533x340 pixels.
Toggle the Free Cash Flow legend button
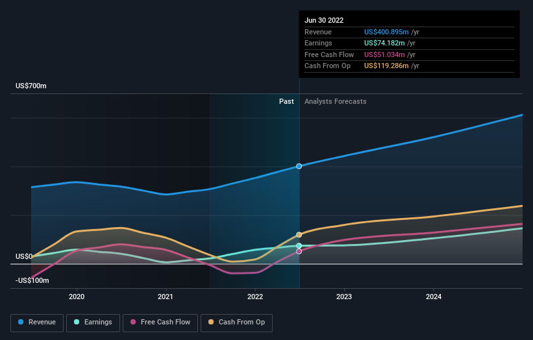(160, 322)
